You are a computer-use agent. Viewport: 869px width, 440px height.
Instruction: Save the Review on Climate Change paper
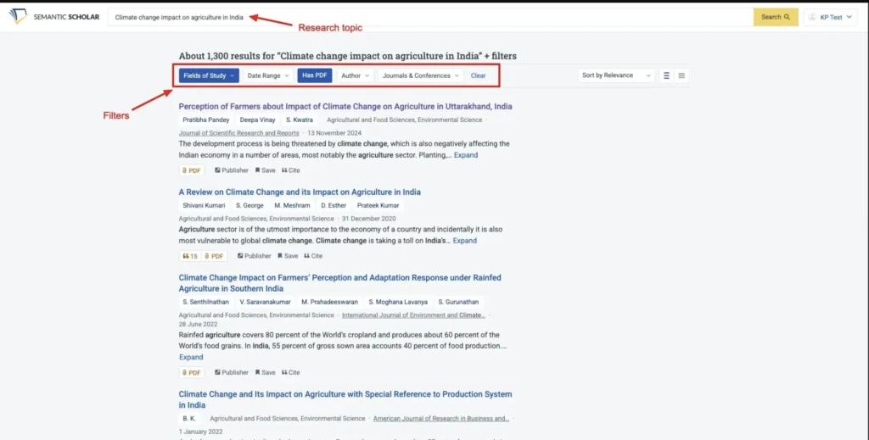(x=288, y=256)
